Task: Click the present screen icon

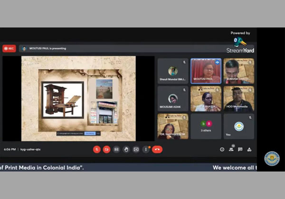Action: coord(136,149)
